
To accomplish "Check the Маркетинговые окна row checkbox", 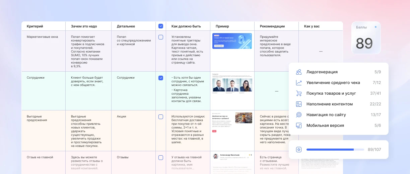I will click(x=161, y=37).
